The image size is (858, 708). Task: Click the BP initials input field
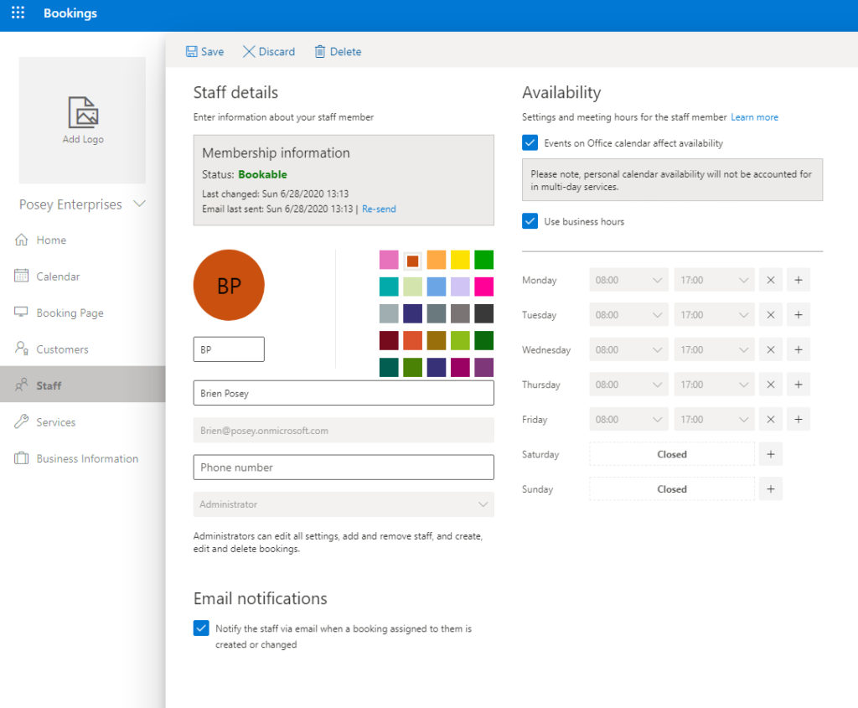pyautogui.click(x=229, y=349)
